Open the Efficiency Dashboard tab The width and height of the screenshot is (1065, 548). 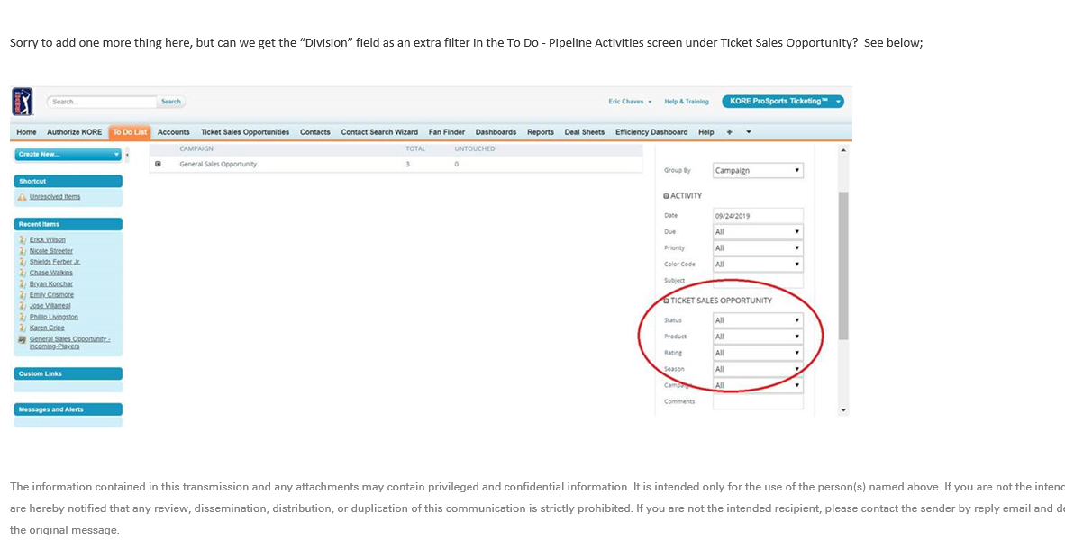point(651,132)
